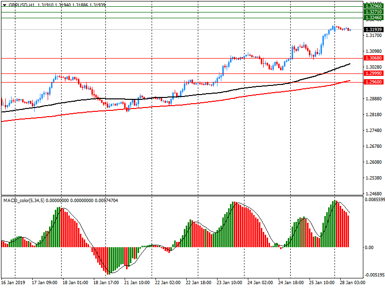The width and height of the screenshot is (385, 288).
Task: Click the 25 Jan 10:00 time label
Action: [321, 282]
